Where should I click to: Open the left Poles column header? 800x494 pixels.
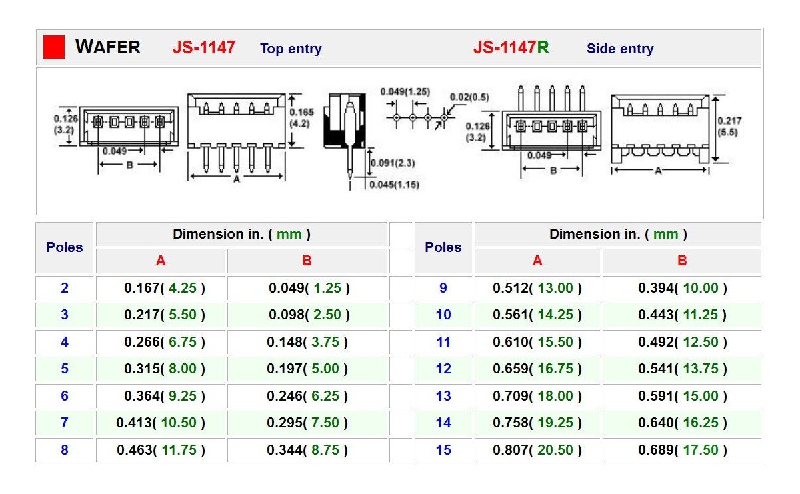(65, 247)
